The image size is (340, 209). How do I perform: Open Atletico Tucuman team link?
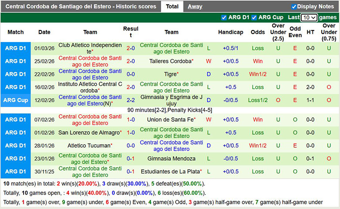click(89, 146)
